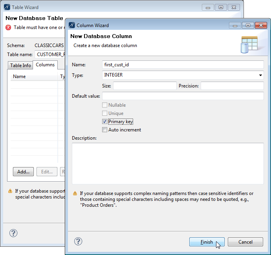Viewport: 271px width, 255px height.
Task: Click the Name field containing first_cust_id
Action: click(183, 65)
